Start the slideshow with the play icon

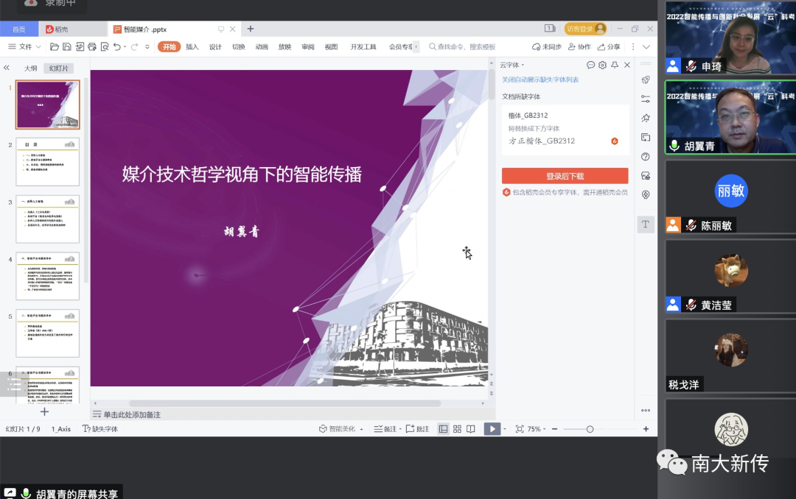point(493,428)
